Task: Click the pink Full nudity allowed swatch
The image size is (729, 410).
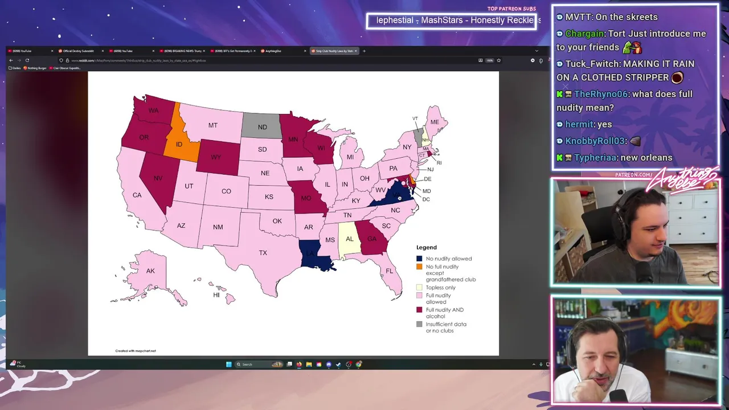Action: pyautogui.click(x=419, y=296)
